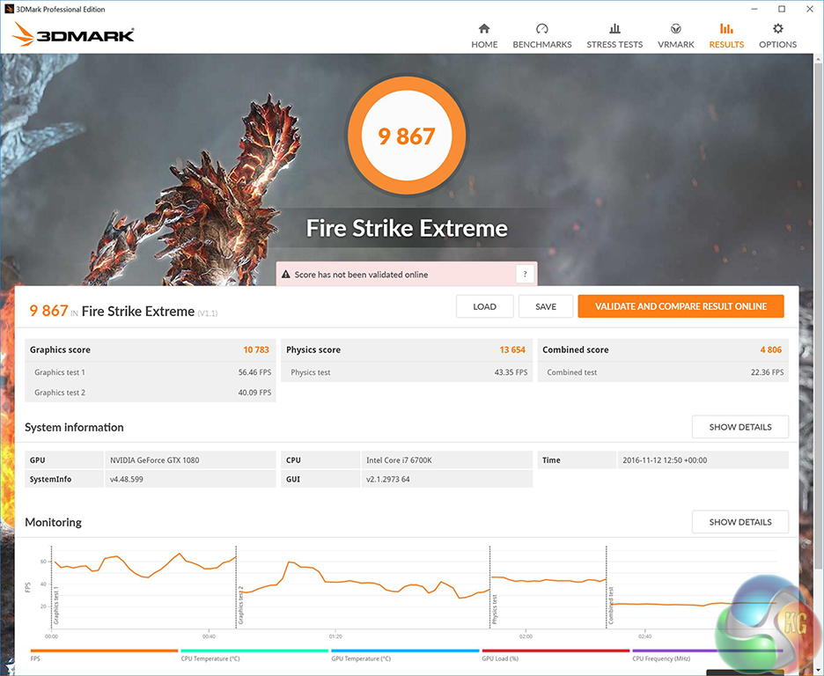Image resolution: width=824 pixels, height=676 pixels.
Task: Click CPU value Intel Core i7 6700K
Action: point(399,460)
